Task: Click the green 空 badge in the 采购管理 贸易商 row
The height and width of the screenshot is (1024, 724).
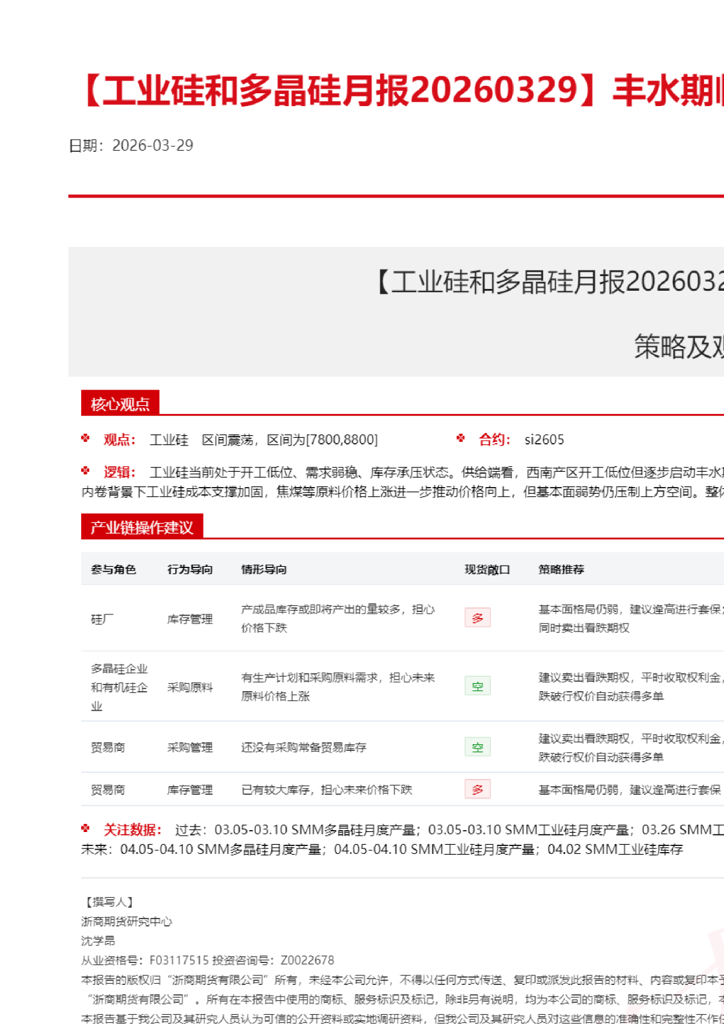Action: tap(477, 747)
